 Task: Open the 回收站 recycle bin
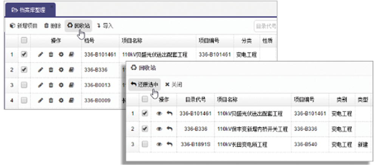[78, 26]
